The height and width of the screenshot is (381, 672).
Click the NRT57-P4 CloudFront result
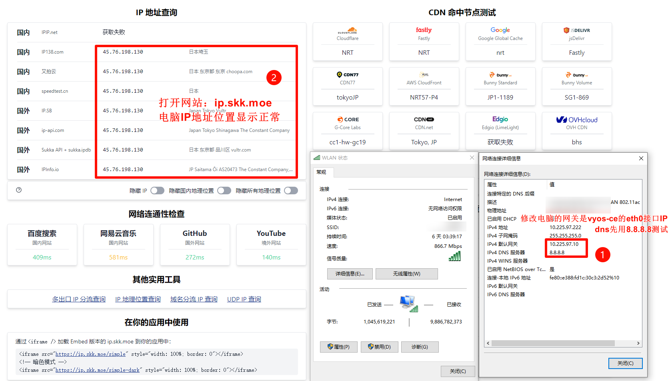pyautogui.click(x=424, y=98)
